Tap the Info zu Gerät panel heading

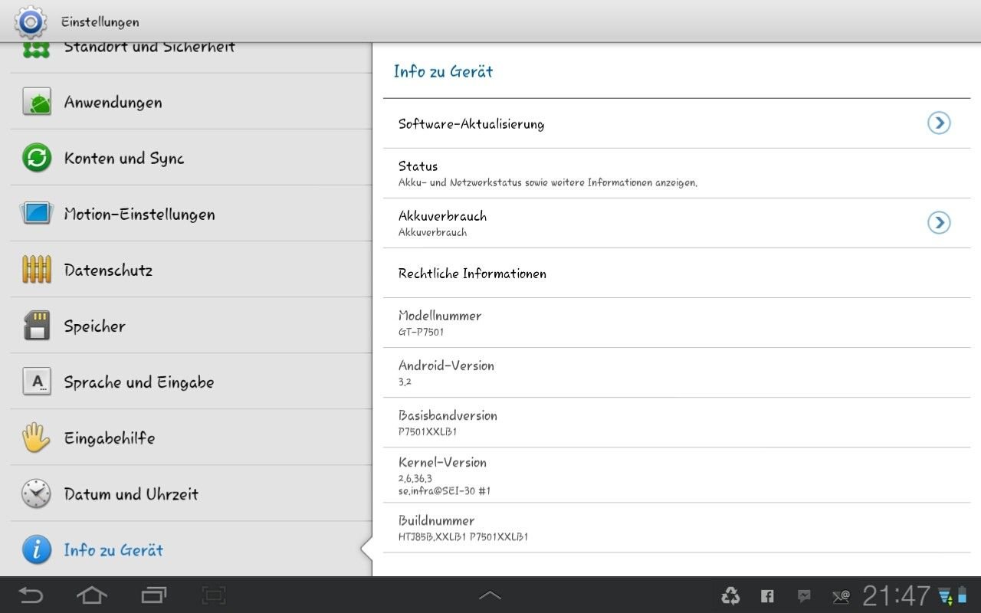(443, 71)
